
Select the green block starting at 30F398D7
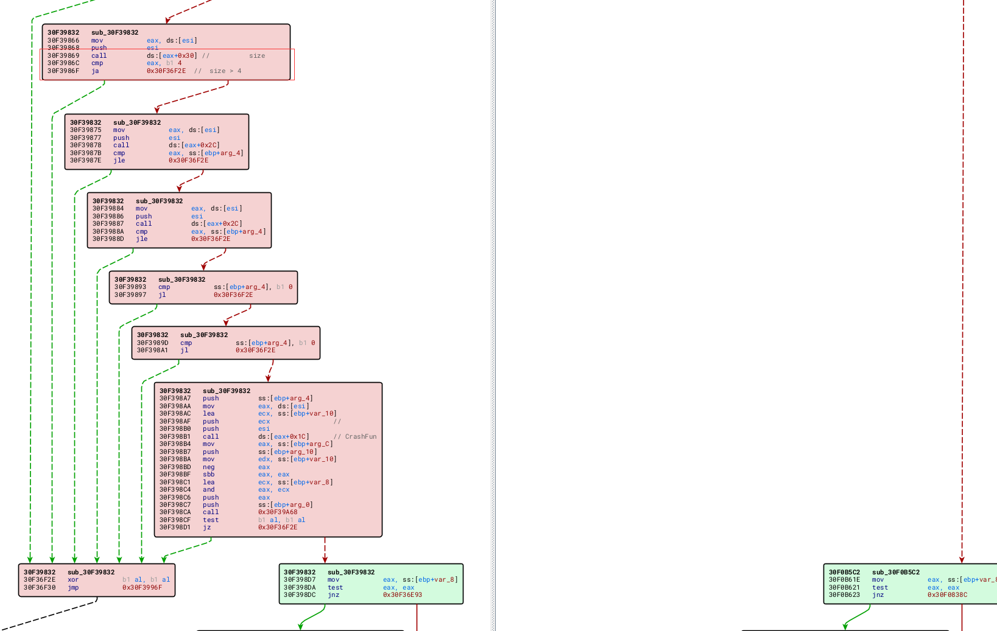tap(371, 584)
